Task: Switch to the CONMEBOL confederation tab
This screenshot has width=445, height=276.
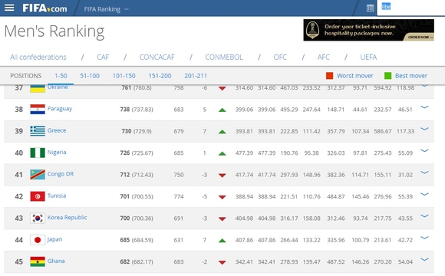Action: click(x=224, y=58)
